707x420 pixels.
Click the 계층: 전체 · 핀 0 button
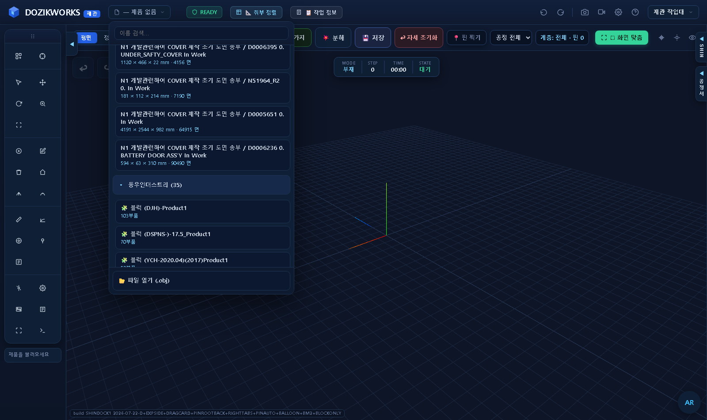click(562, 38)
